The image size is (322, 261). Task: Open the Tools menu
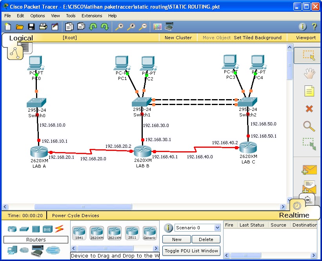[71, 16]
